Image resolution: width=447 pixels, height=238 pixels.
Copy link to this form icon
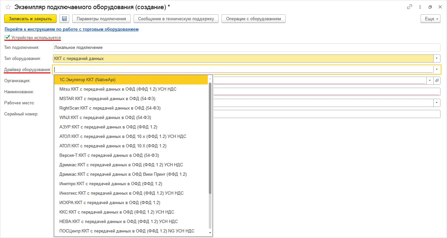[409, 7]
